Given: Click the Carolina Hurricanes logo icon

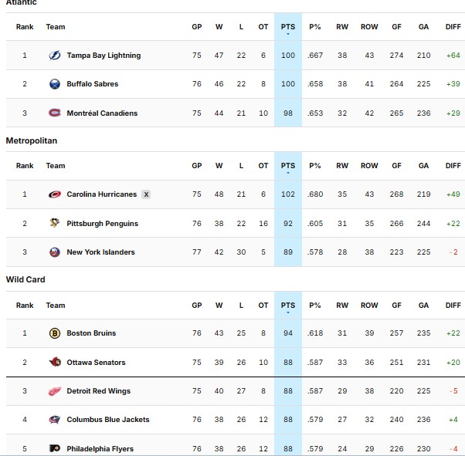Looking at the screenshot, I should point(55,194).
